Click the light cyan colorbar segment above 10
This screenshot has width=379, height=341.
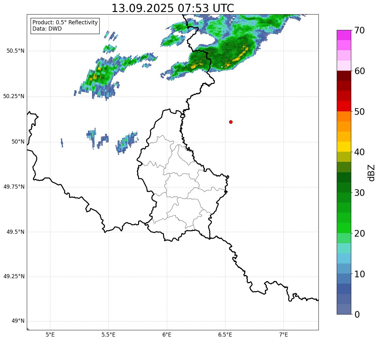[x=344, y=258]
